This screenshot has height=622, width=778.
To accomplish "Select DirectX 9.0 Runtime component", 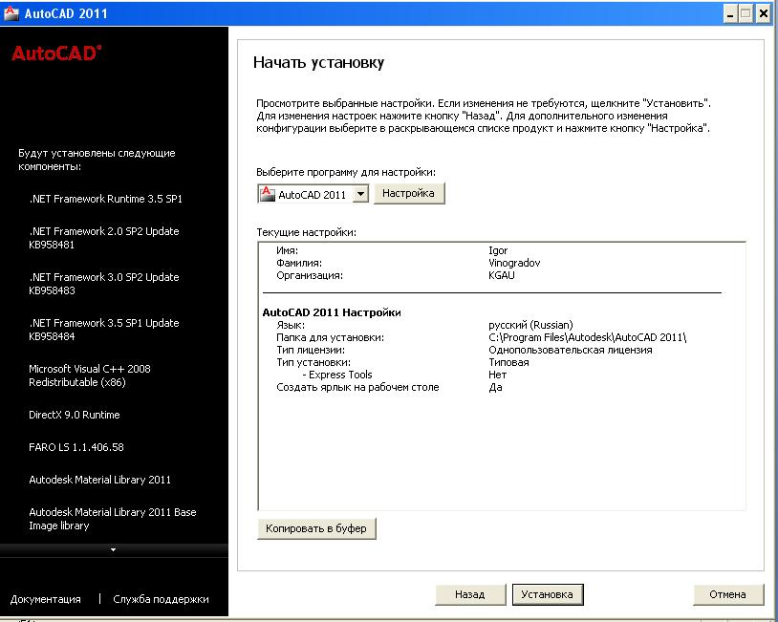I will pyautogui.click(x=75, y=415).
